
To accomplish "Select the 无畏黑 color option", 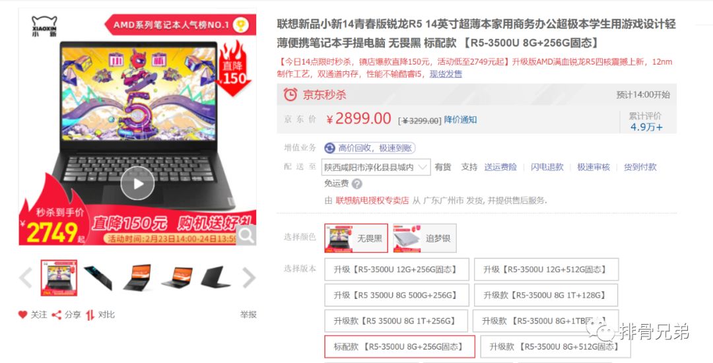I will tap(356, 238).
